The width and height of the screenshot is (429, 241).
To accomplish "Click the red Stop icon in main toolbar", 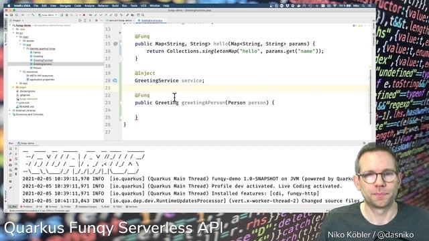I will click(84, 15).
